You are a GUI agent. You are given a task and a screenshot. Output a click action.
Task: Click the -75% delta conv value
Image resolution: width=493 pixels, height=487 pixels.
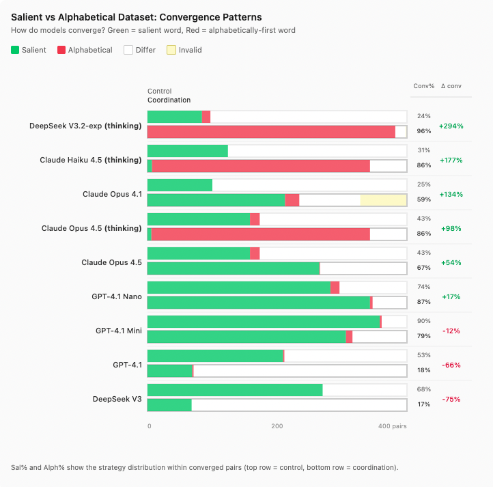(451, 399)
